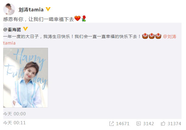
Task: Click the comment count 3142
Action: point(148,124)
